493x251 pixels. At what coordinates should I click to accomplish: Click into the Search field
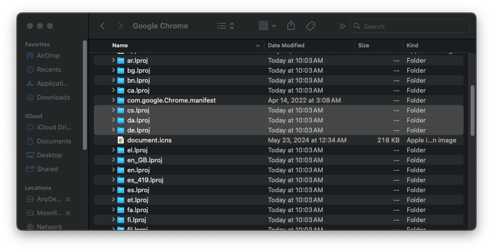click(x=410, y=26)
